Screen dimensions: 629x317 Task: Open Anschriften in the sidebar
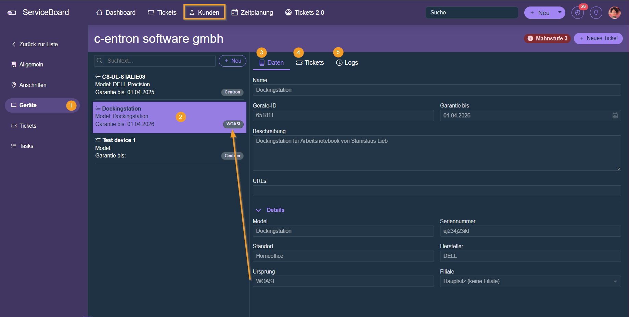click(x=33, y=85)
